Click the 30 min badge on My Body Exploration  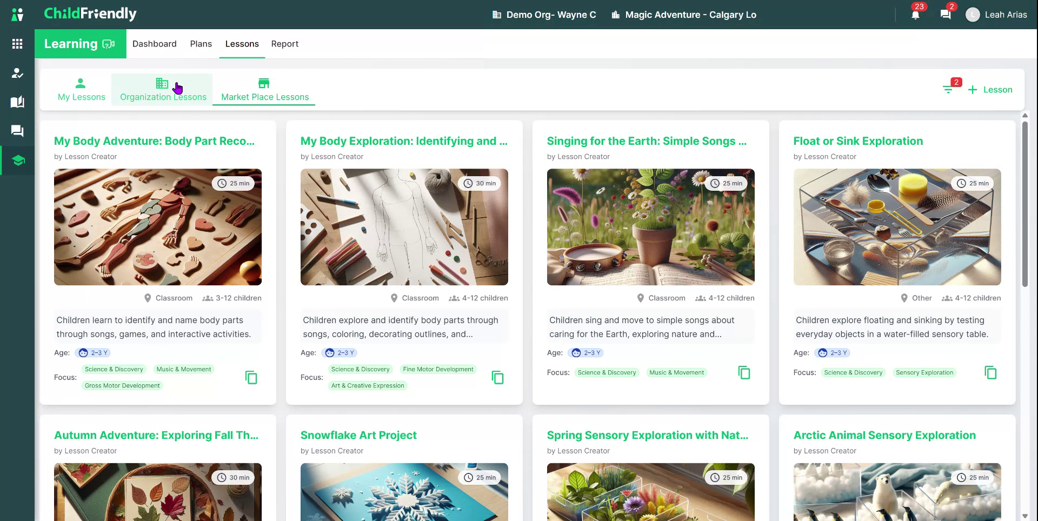480,184
